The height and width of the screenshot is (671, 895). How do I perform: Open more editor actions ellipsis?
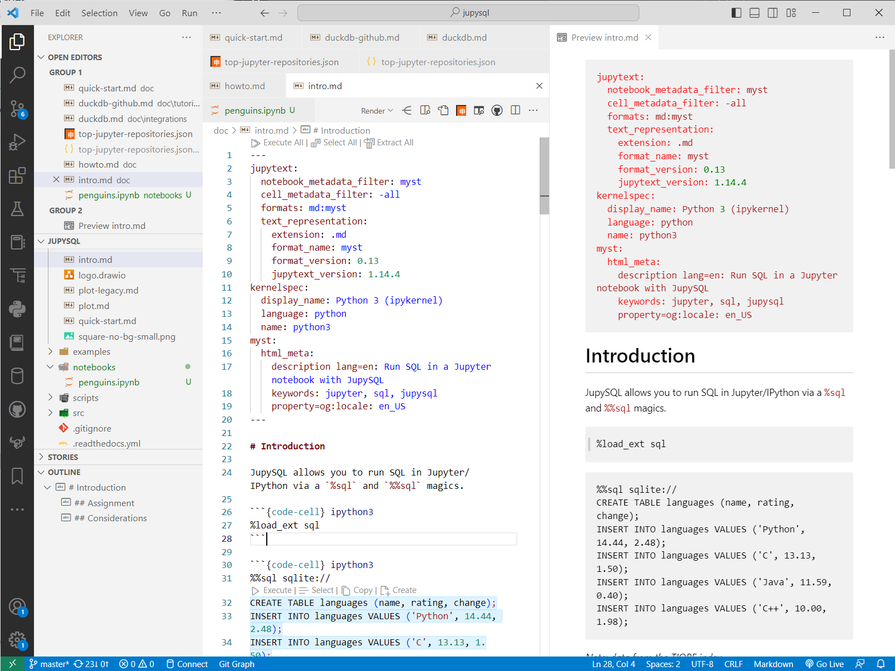(x=533, y=110)
